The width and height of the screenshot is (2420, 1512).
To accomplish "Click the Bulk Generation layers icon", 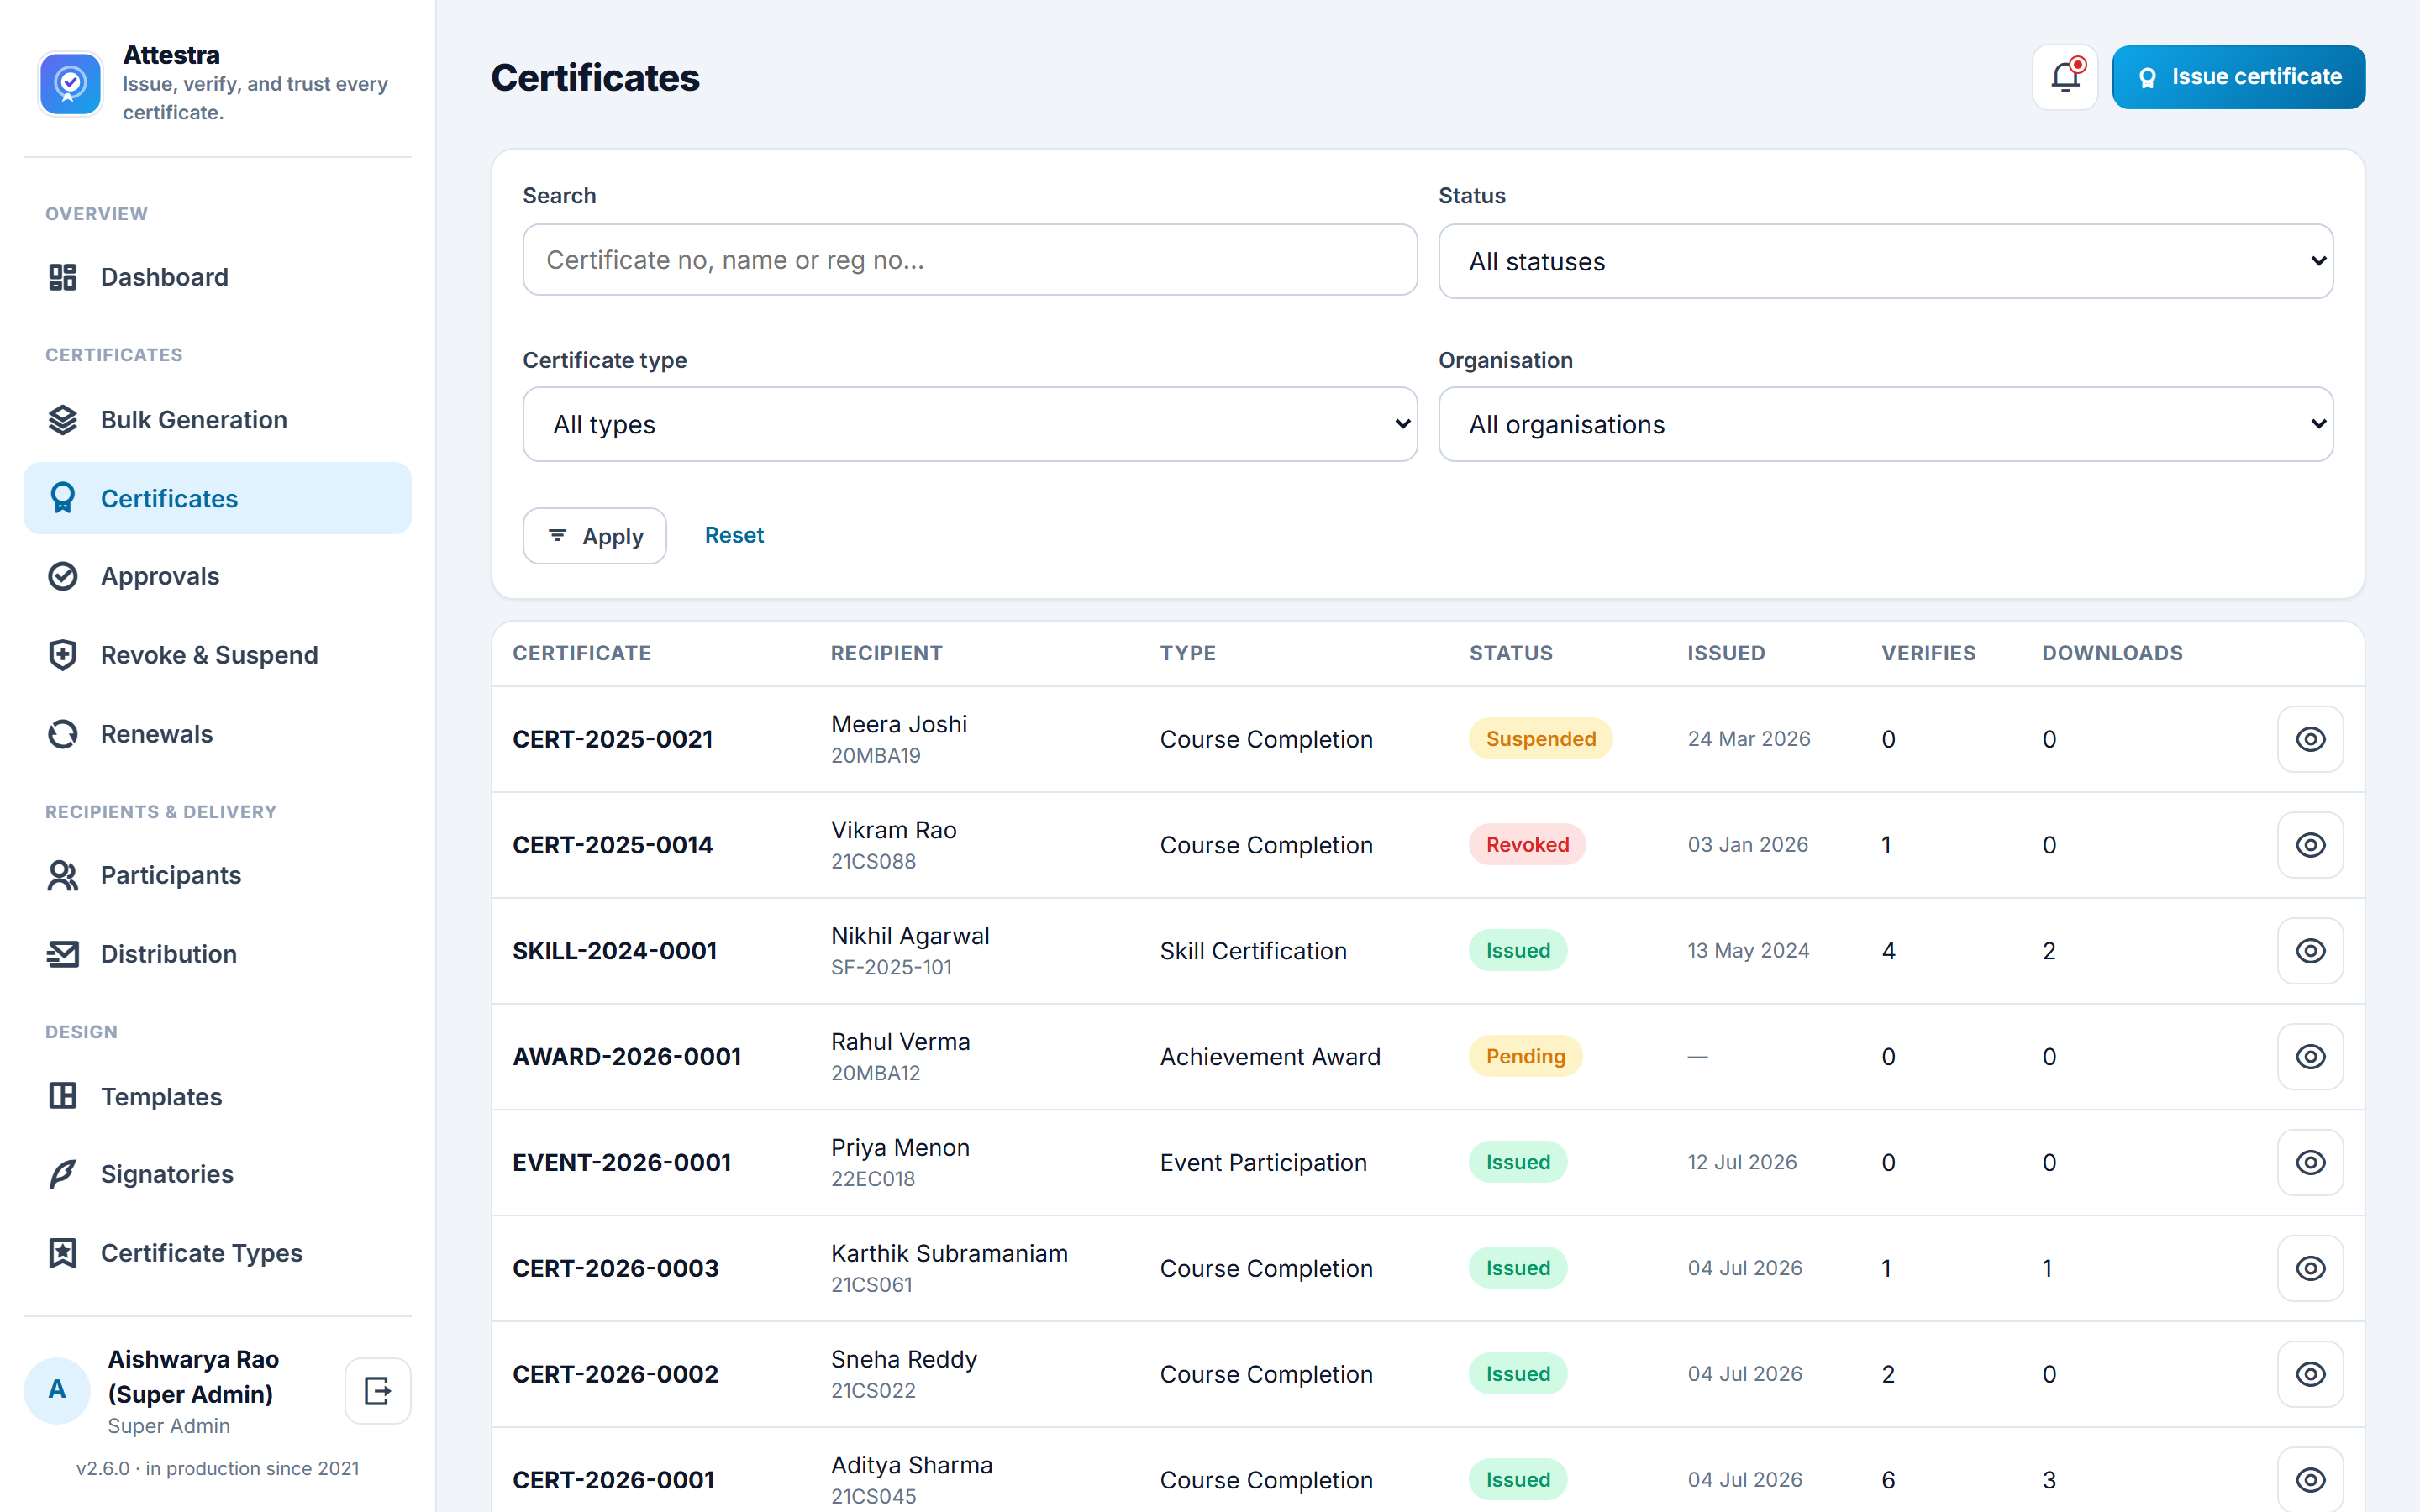I will click(62, 420).
